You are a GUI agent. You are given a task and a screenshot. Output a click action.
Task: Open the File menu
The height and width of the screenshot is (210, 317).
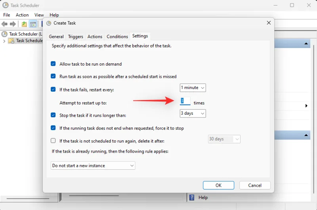6,15
